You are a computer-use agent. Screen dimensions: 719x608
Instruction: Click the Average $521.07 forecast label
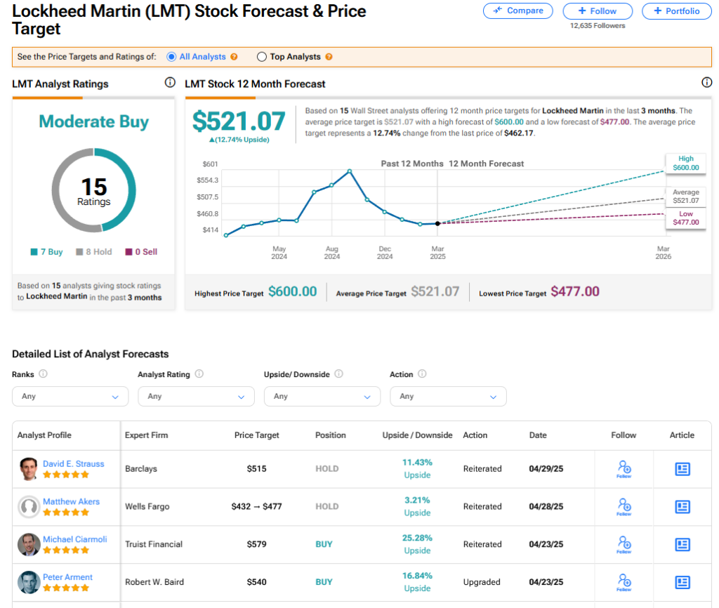click(685, 197)
